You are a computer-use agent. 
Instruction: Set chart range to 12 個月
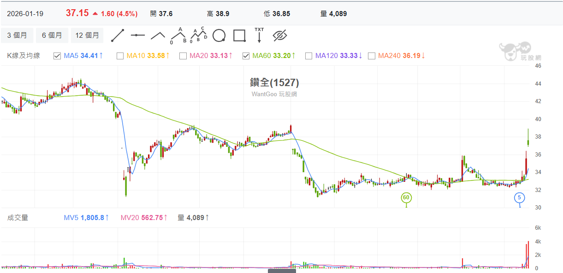click(x=87, y=35)
